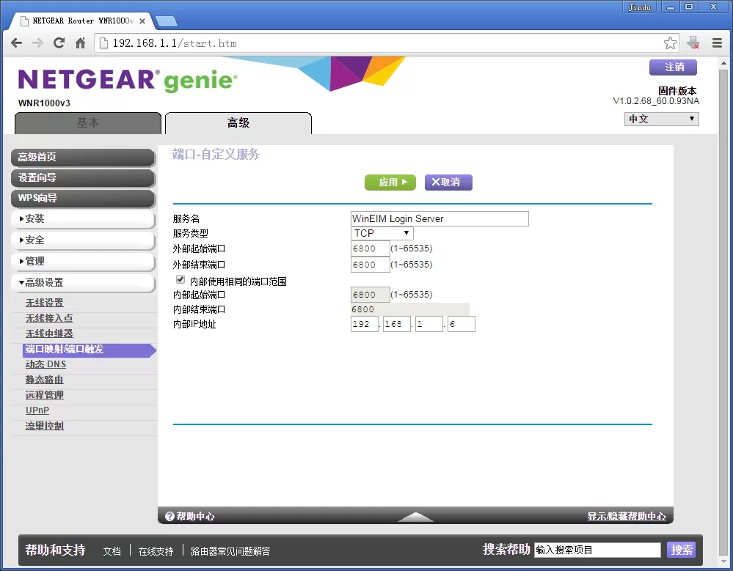Screen dimensions: 733x571
Task: Open 流量控制 link
Action: pyautogui.click(x=45, y=426)
